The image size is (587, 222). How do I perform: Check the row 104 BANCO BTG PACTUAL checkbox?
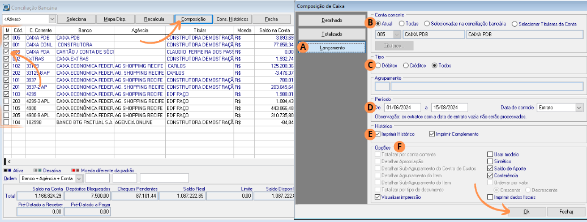6,122
